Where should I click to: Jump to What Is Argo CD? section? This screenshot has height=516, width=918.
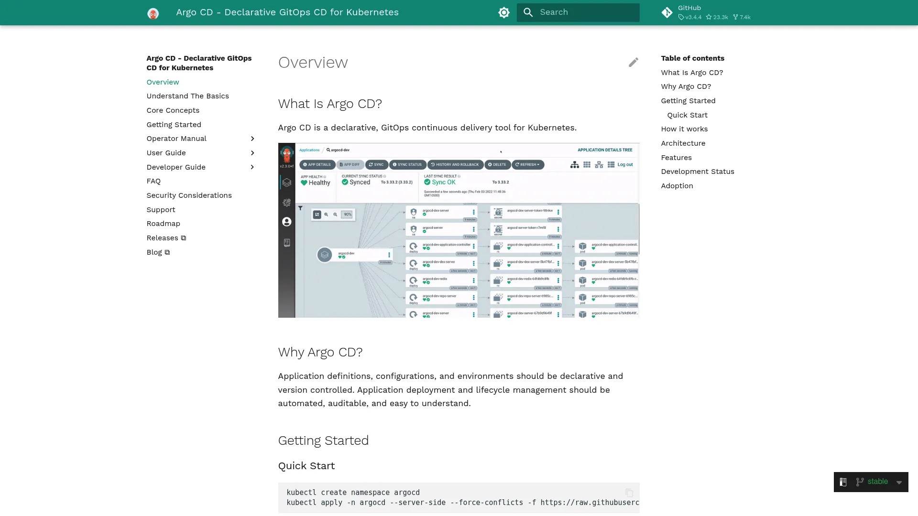tap(692, 73)
